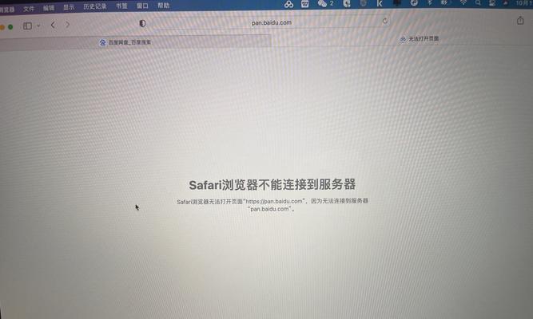Click the green full-screen window button
Screen dimensions: 533x319
10,27
